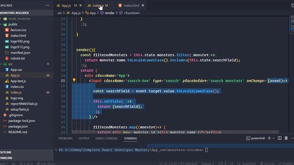Viewport: 294px width, 165px height.
Task: Click the minimap code overview
Action: click(292, 25)
